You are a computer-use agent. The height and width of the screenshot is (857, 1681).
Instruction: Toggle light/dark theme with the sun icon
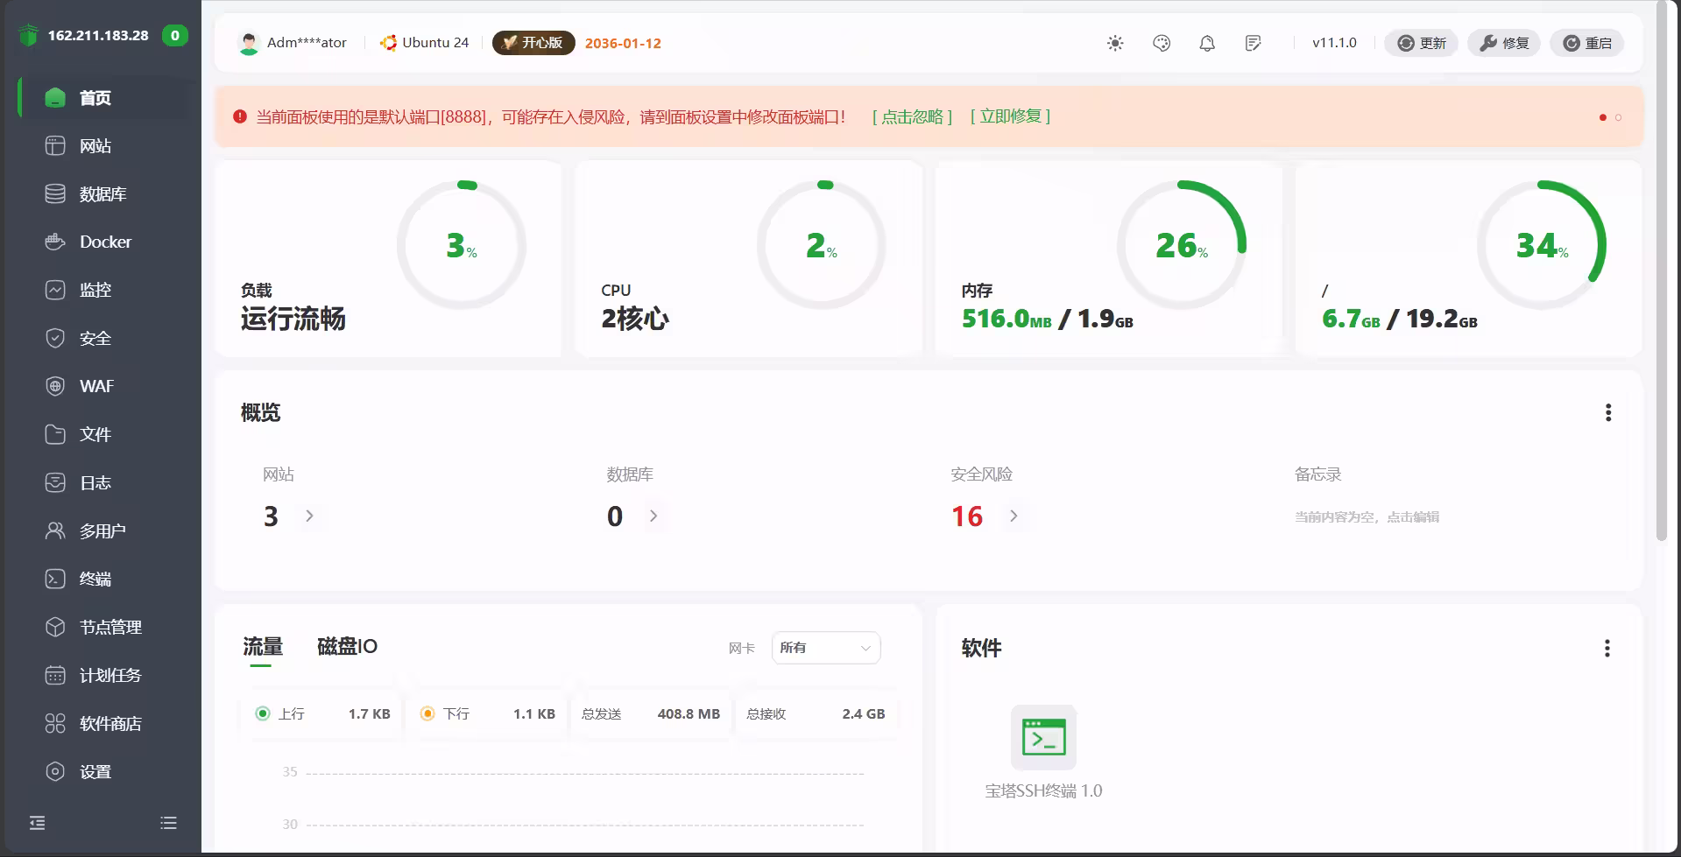click(1114, 43)
